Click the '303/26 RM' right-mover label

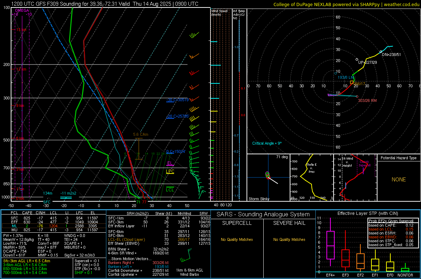click(367, 100)
